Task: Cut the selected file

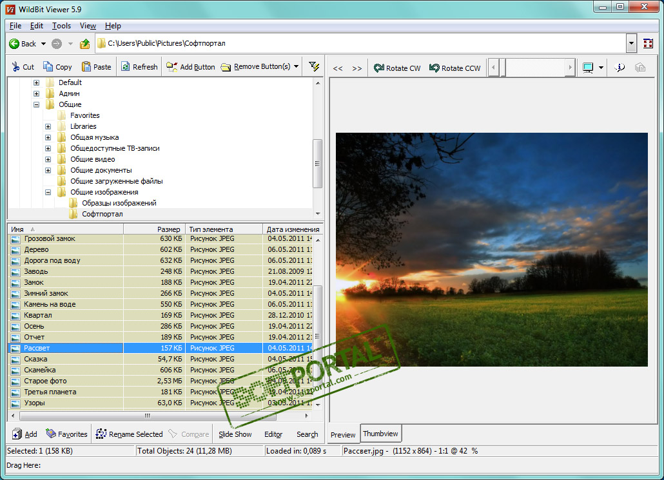Action: point(23,67)
